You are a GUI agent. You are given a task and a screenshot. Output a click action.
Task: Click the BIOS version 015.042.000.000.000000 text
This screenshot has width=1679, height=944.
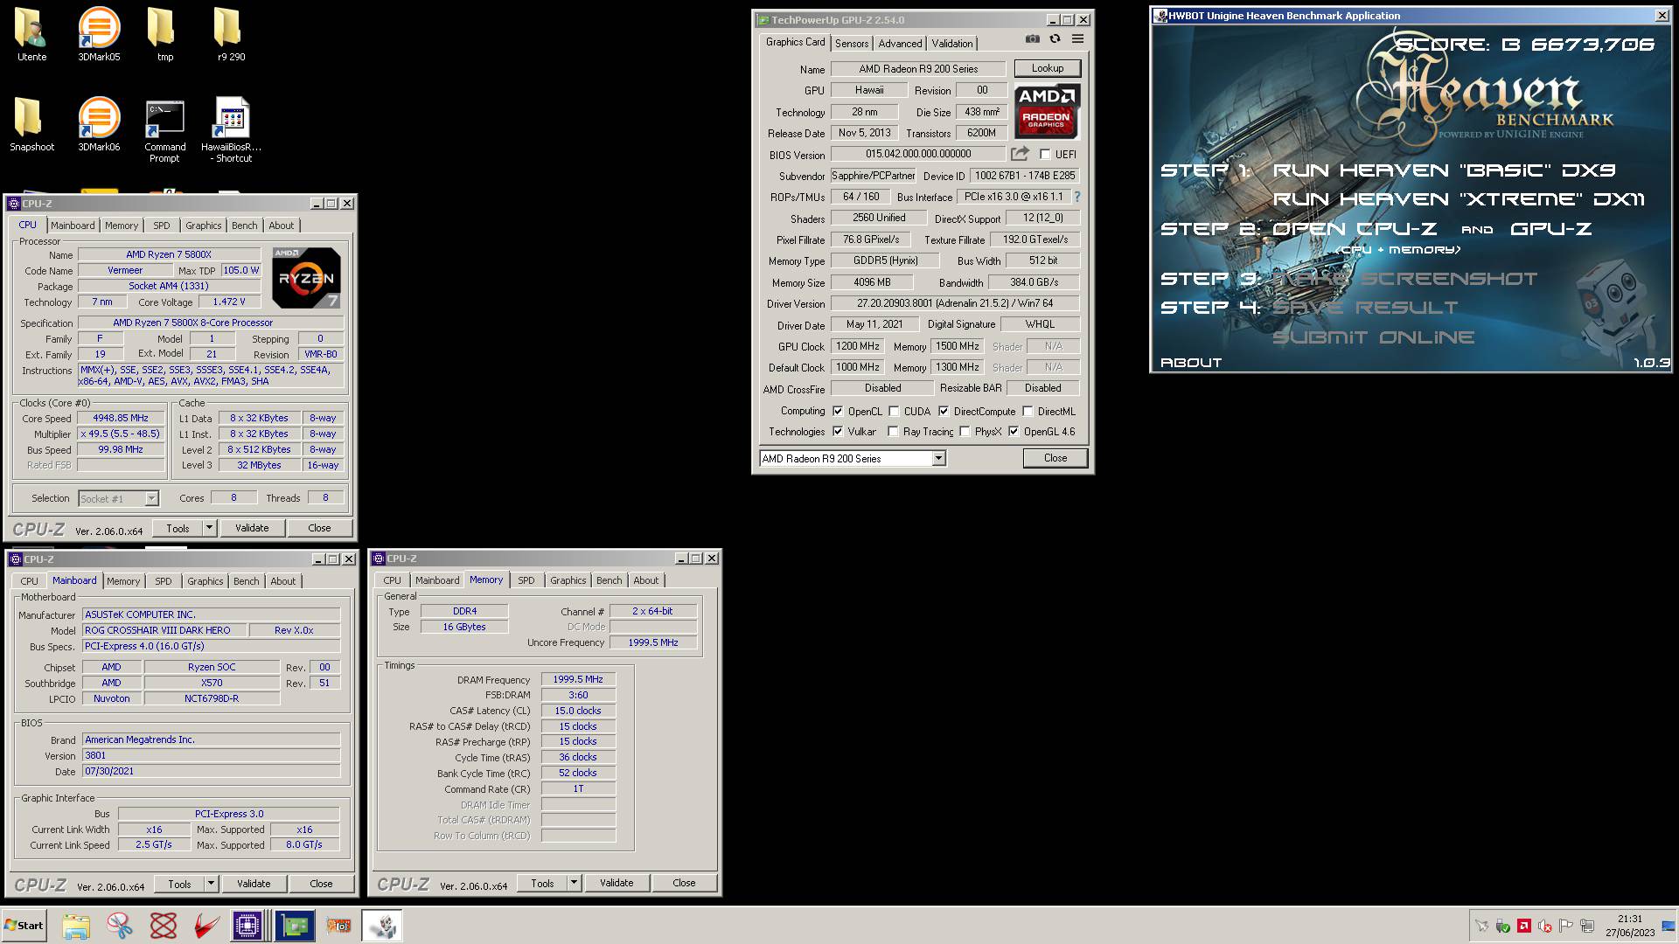(x=918, y=154)
